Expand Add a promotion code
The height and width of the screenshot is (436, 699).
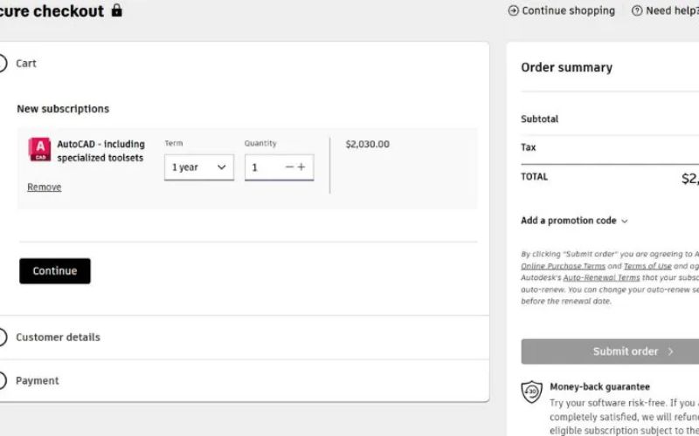click(x=574, y=221)
